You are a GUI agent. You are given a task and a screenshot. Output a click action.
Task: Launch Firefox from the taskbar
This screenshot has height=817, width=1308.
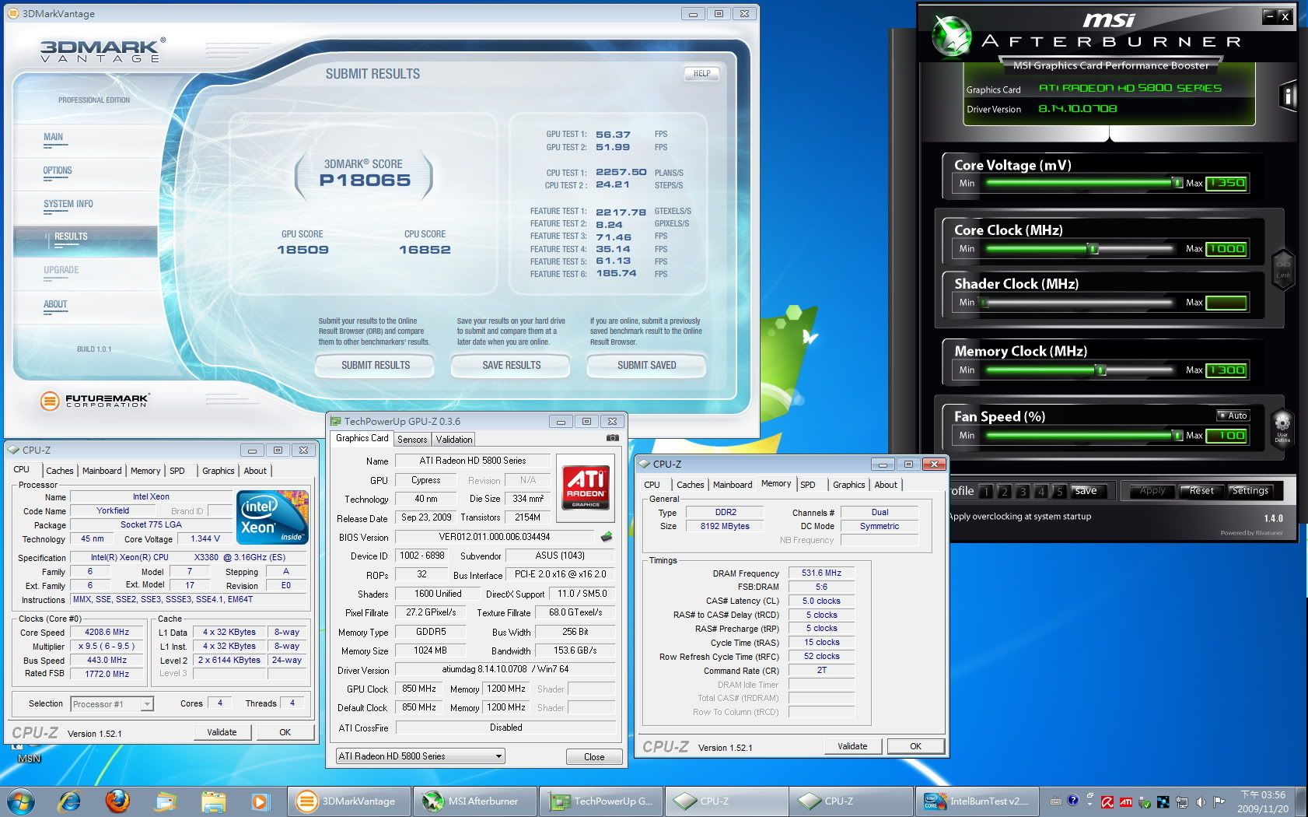[117, 801]
